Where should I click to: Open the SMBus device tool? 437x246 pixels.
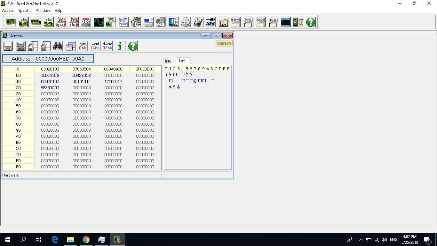click(x=123, y=22)
